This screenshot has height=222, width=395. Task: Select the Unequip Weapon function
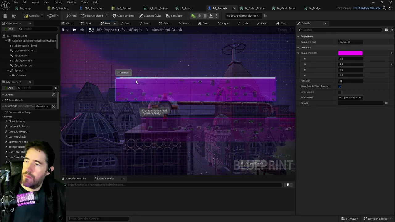[x=18, y=131]
